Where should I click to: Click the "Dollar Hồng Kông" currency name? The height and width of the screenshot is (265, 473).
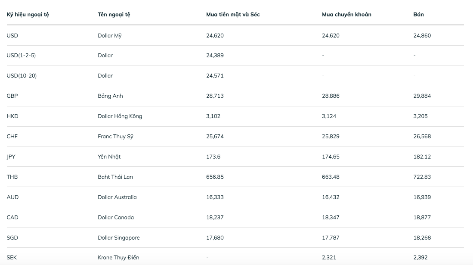[x=120, y=116]
